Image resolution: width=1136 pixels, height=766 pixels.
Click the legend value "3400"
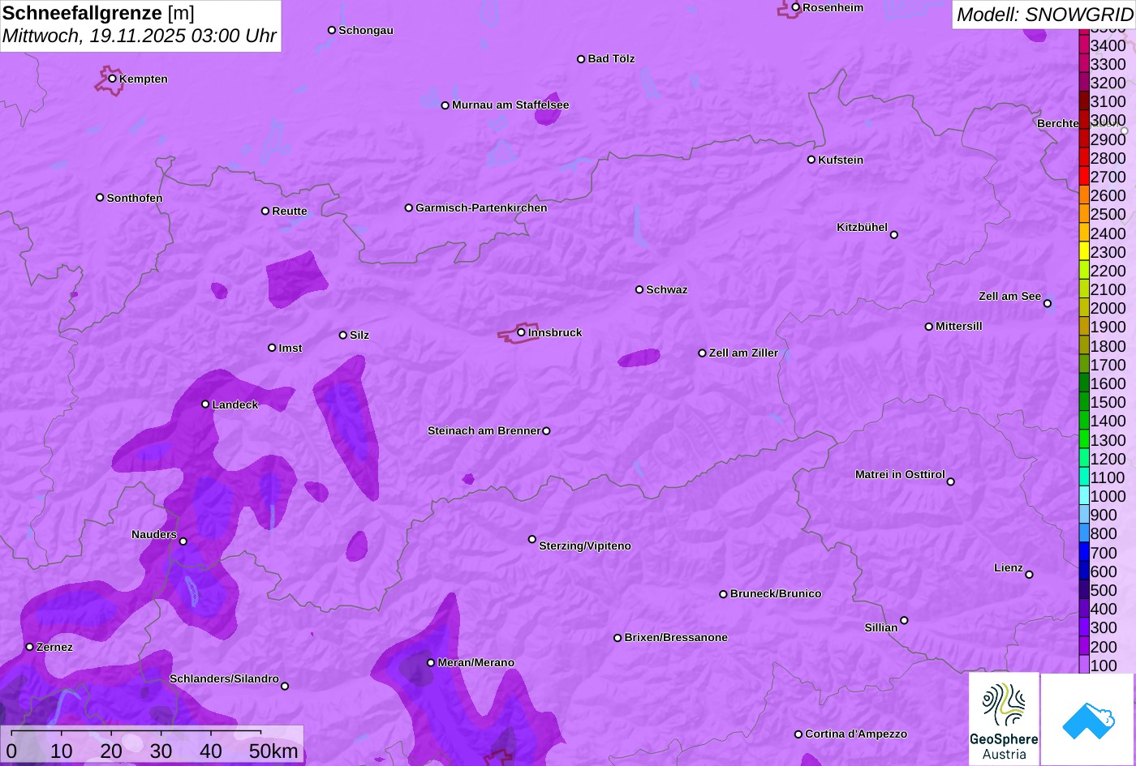[x=1108, y=45]
